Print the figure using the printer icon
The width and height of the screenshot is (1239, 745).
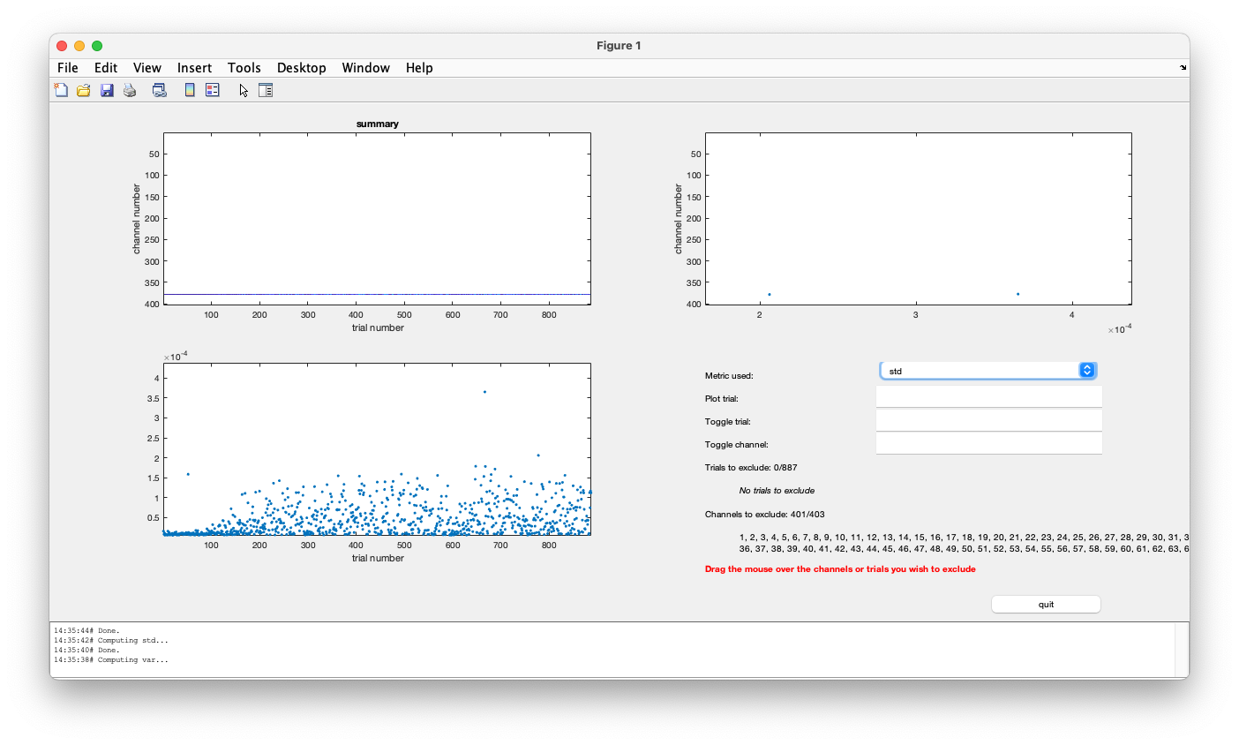(130, 90)
